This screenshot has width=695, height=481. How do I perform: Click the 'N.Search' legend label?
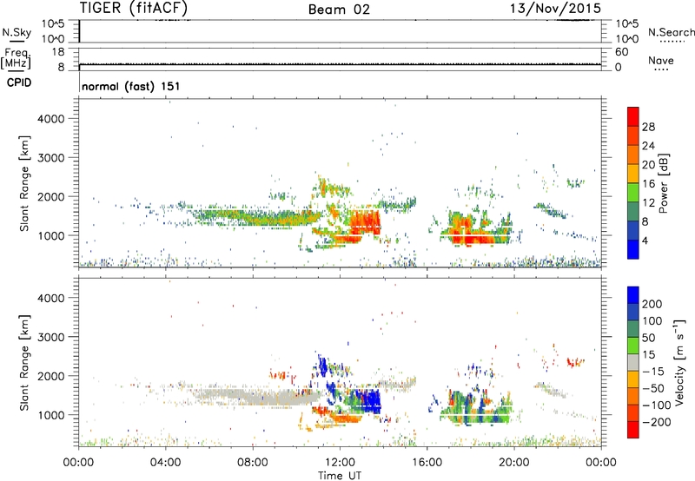point(671,32)
